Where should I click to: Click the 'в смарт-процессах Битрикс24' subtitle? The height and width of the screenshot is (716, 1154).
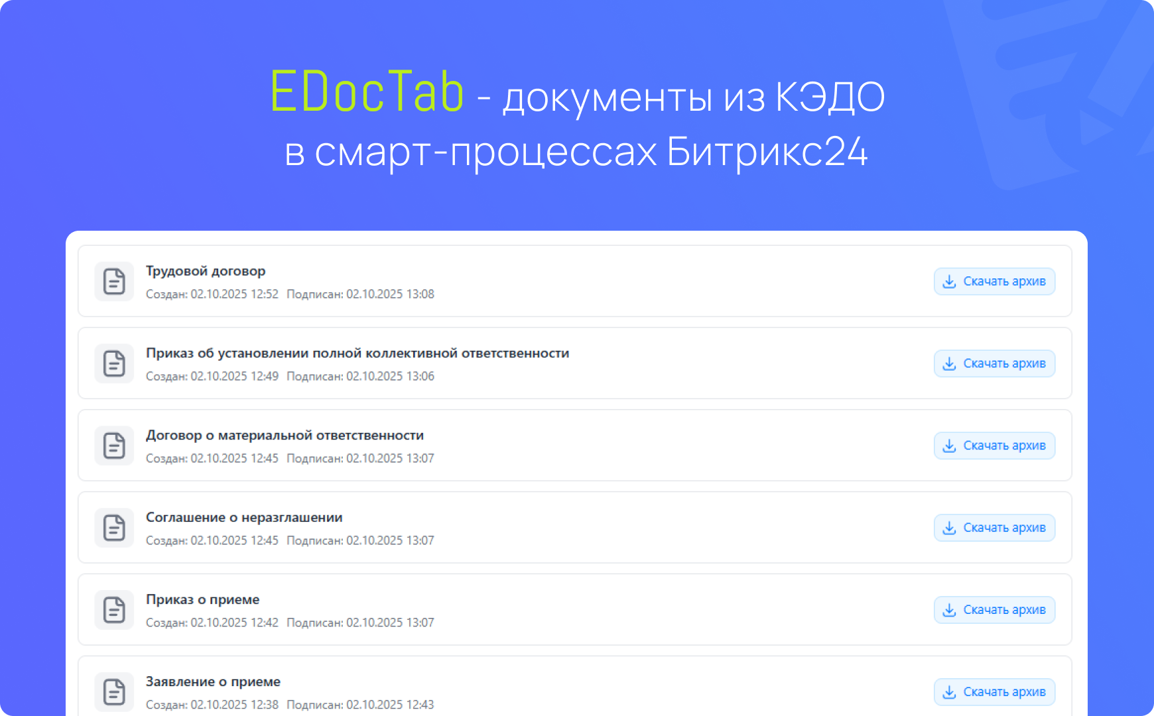(x=576, y=152)
